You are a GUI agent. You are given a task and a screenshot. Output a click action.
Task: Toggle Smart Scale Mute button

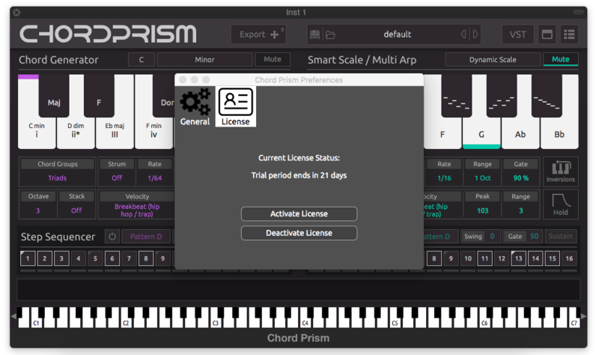coord(560,59)
